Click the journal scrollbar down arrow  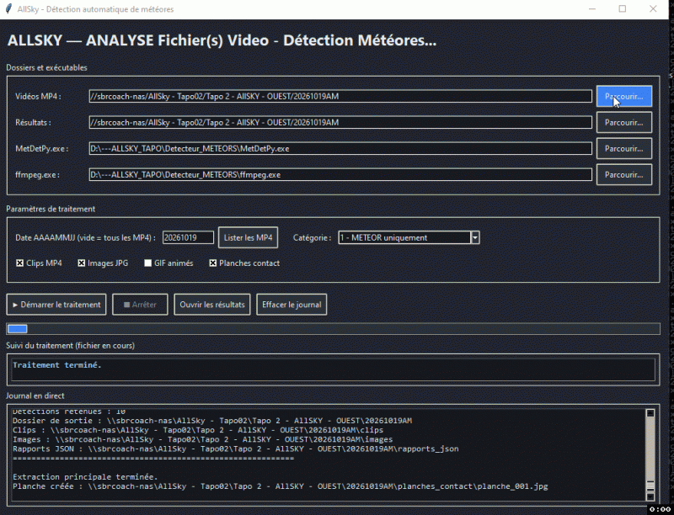pos(650,496)
